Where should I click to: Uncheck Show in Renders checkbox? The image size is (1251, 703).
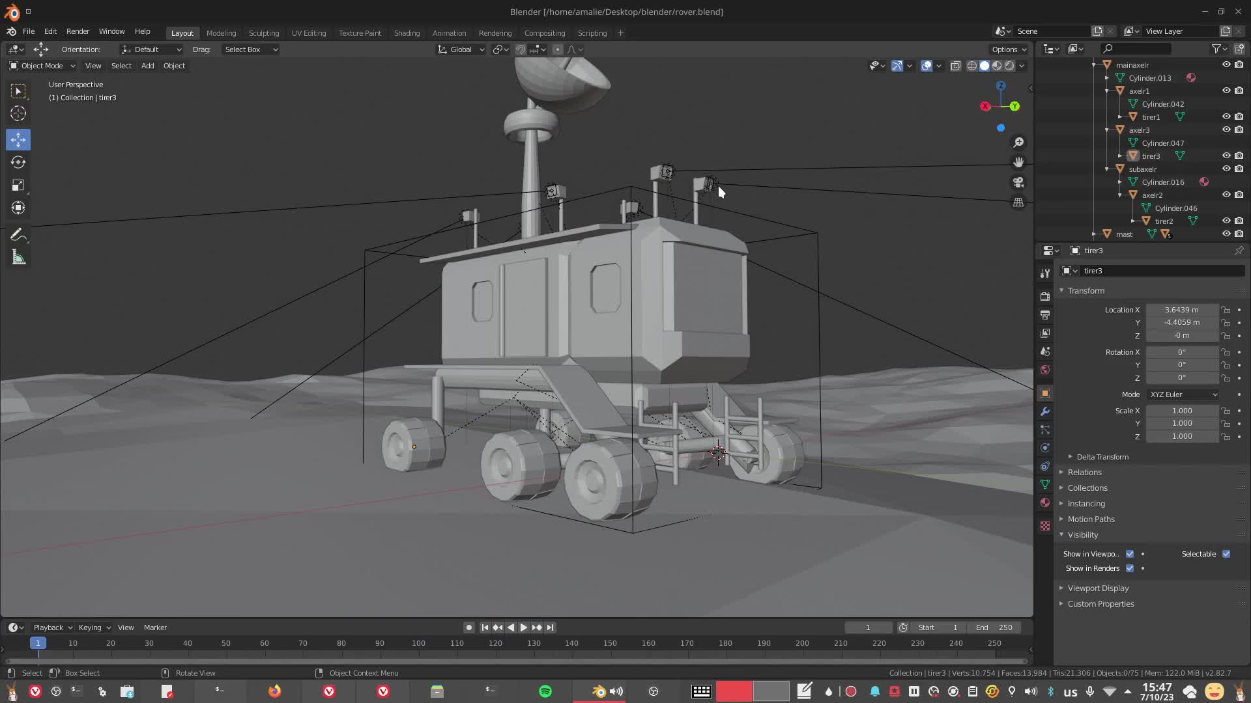1130,568
